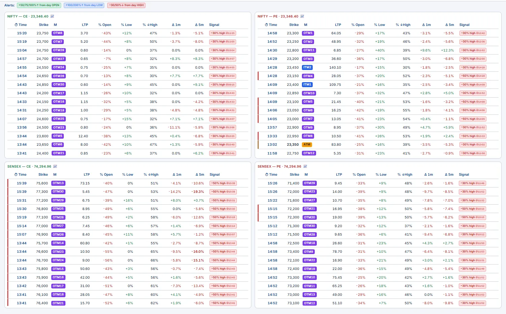
Task: Click ITM1 badge in NIFTY PE 23,400 row
Action: tap(307, 84)
